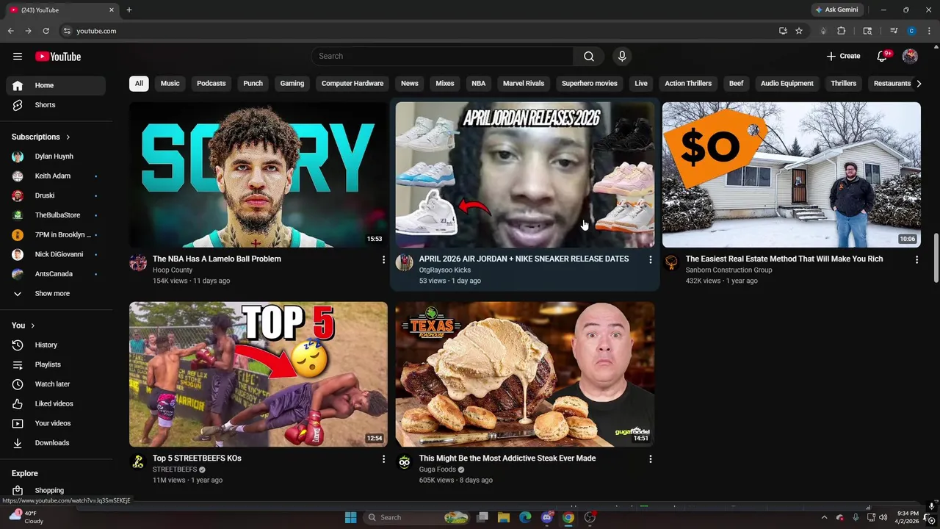Click the YouTube logo
Screen dimensions: 940x529
(x=58, y=57)
